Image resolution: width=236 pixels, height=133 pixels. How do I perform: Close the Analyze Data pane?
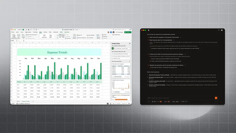[x=130, y=44]
